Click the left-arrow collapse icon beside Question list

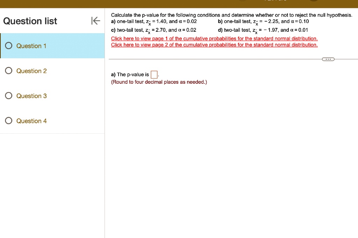tap(95, 21)
